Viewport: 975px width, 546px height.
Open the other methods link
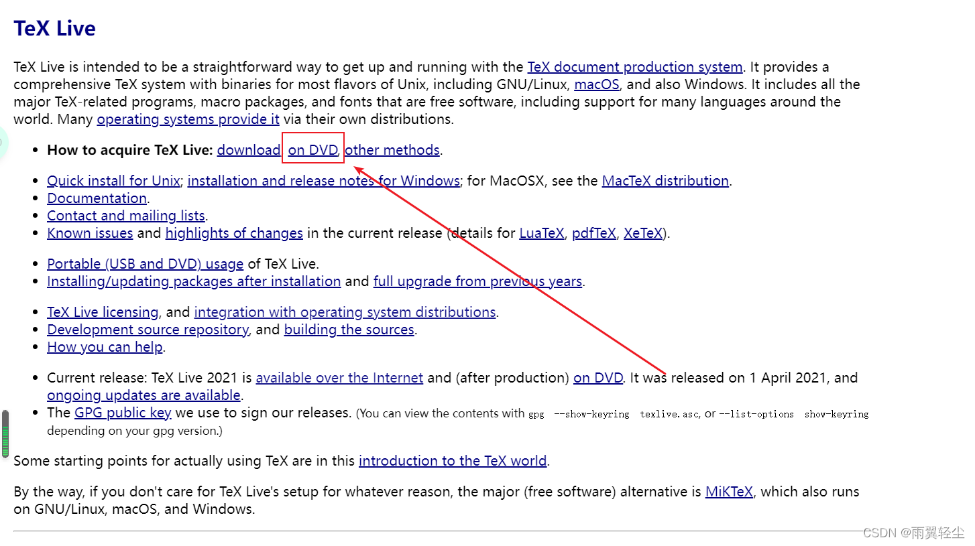click(x=392, y=150)
